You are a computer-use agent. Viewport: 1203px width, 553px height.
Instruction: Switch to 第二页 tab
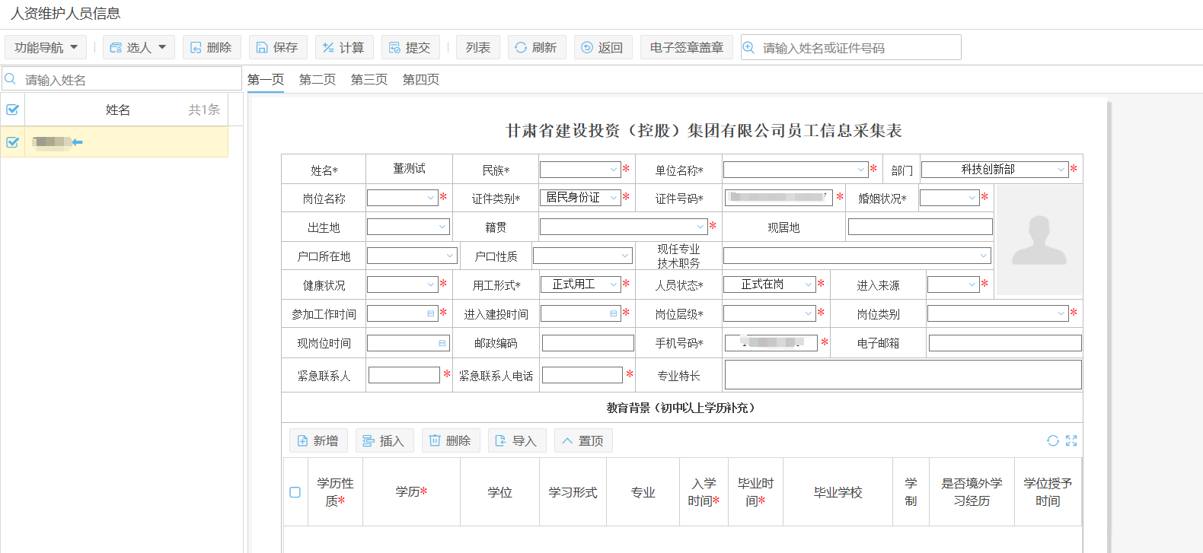pos(318,79)
